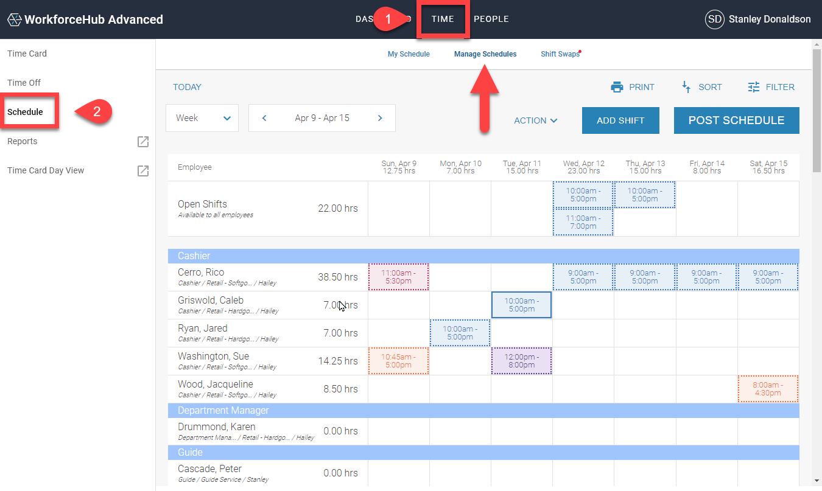The height and width of the screenshot is (491, 822).
Task: Go to the previous week with the left chevron
Action: [x=264, y=118]
